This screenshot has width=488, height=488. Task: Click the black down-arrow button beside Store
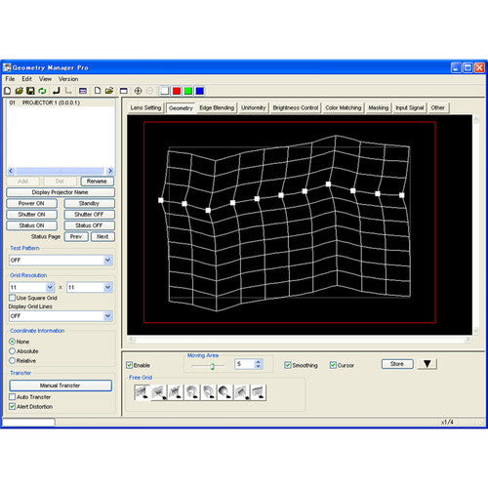427,364
